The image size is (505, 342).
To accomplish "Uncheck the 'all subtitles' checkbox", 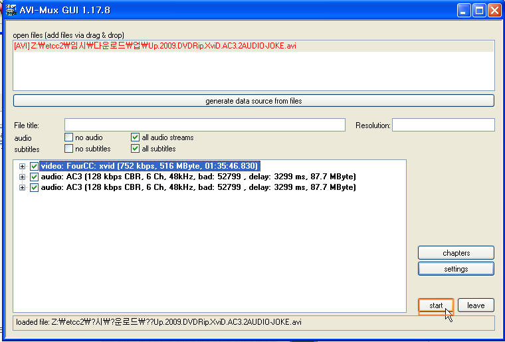I will click(135, 149).
